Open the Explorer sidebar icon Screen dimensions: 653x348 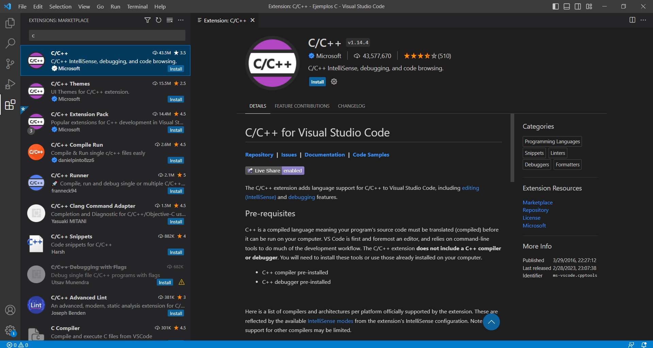10,23
